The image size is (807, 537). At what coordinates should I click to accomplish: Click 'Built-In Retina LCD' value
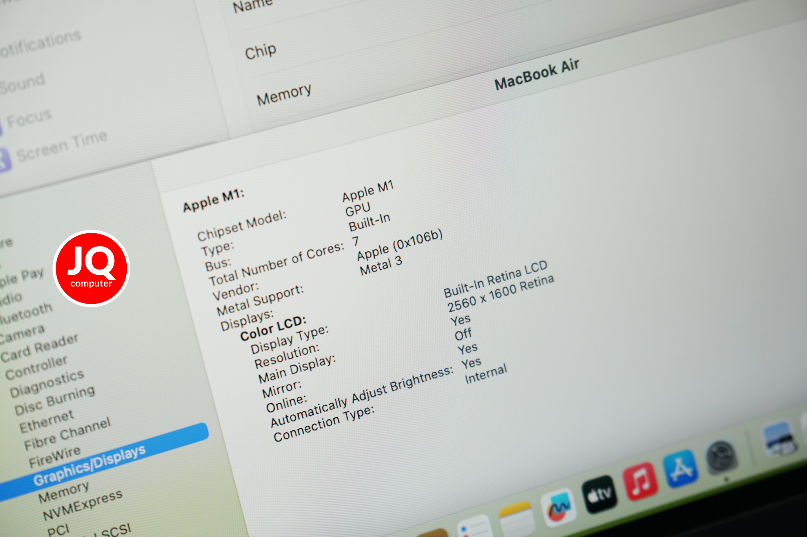click(x=496, y=279)
